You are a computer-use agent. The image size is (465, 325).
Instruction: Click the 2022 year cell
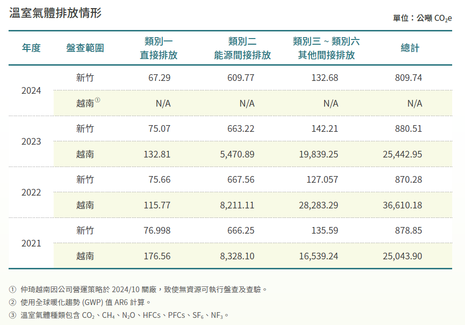31,192
